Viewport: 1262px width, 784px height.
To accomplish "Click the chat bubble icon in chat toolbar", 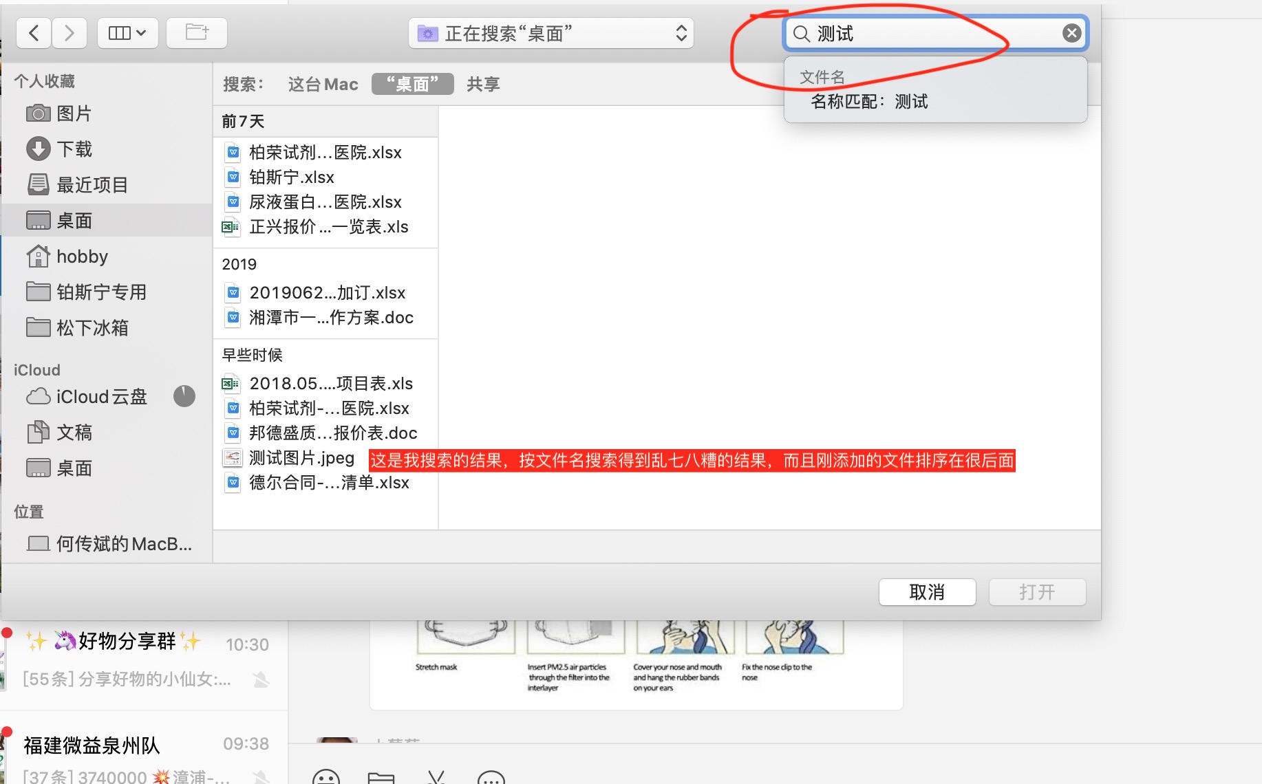I will (x=491, y=778).
